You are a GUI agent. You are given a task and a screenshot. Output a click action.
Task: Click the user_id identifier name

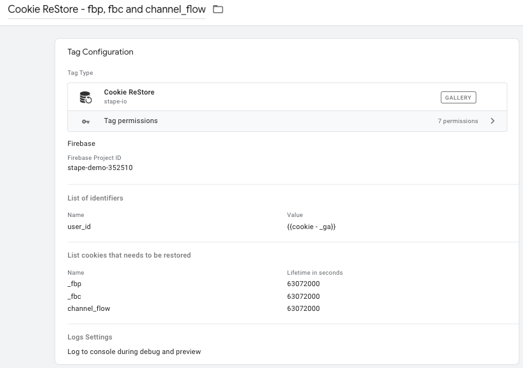pyautogui.click(x=79, y=227)
